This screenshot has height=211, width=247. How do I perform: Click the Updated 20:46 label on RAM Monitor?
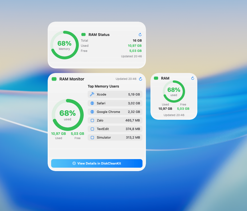pyautogui.click(x=126, y=79)
